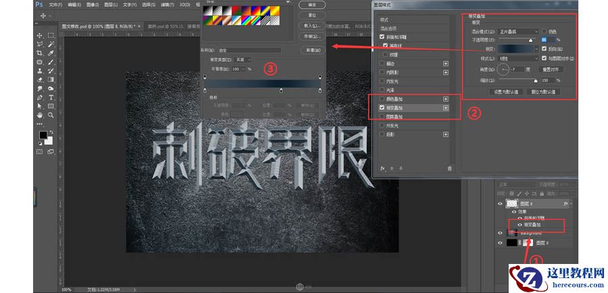
Task: Select the Magic Wand tool
Action: pyautogui.click(x=51, y=44)
